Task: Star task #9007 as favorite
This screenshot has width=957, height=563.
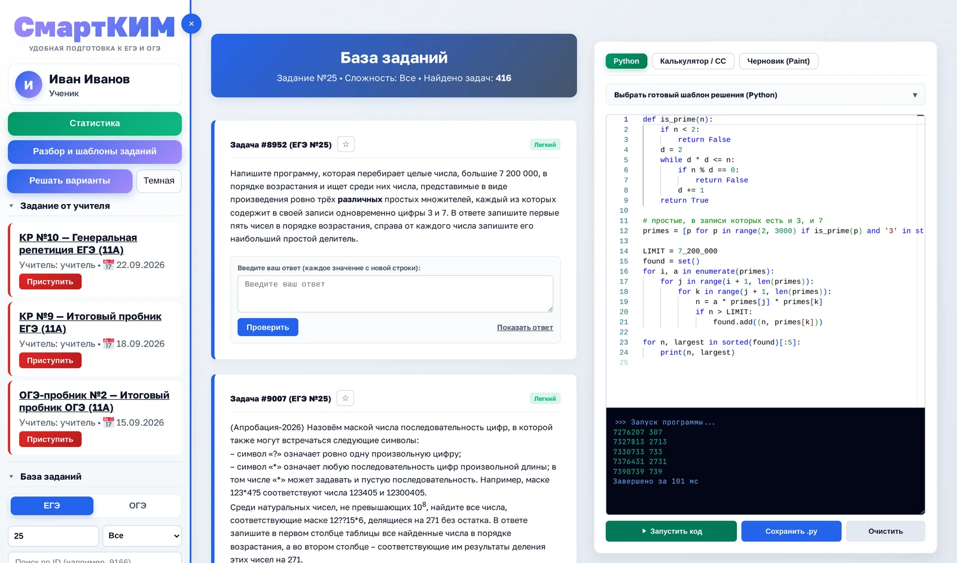Action: (345, 398)
